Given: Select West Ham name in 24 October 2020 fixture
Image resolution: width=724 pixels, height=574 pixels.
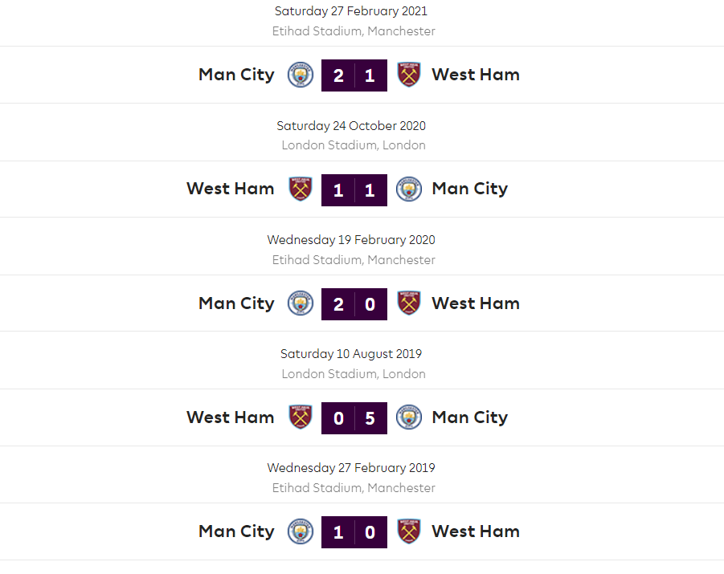Looking at the screenshot, I should [231, 189].
